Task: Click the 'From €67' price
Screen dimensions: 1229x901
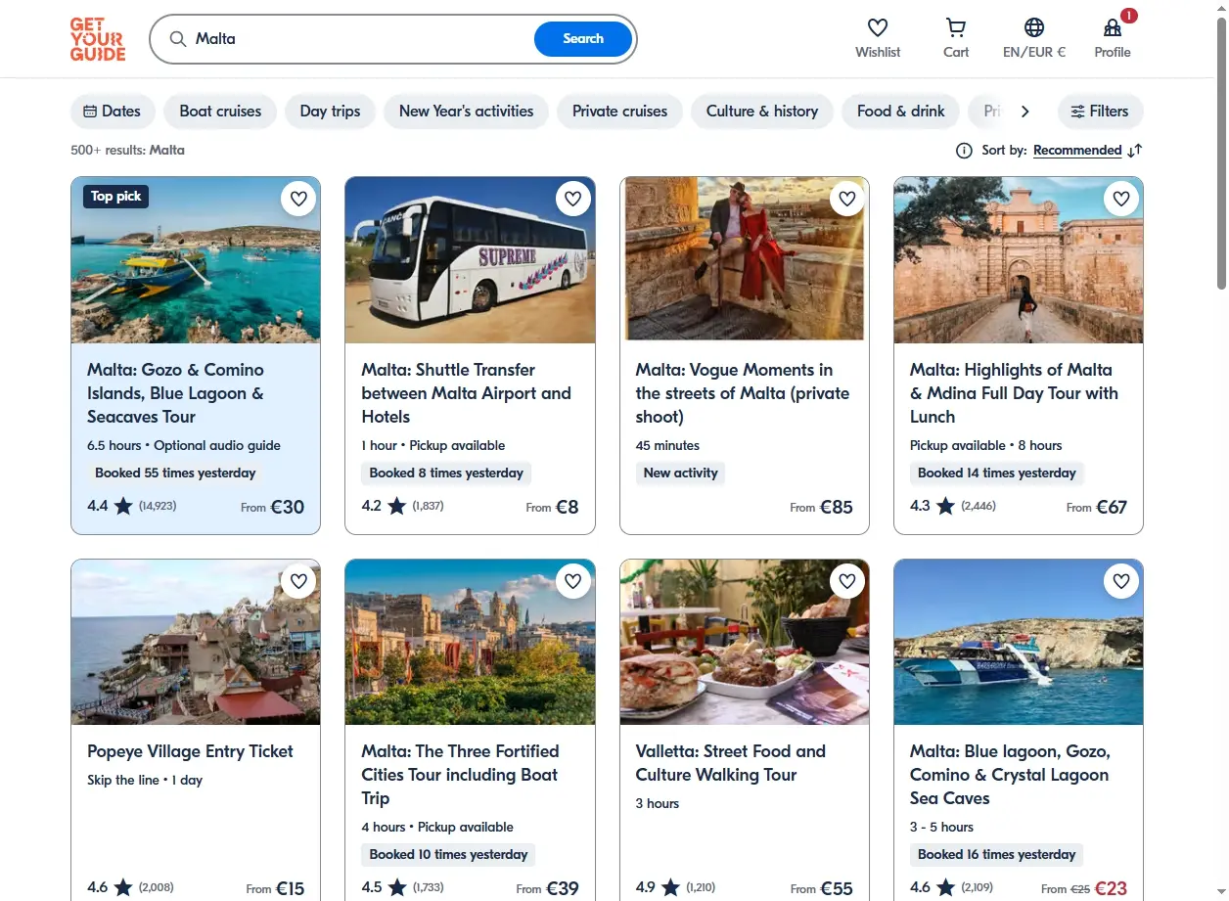Action: [1096, 507]
